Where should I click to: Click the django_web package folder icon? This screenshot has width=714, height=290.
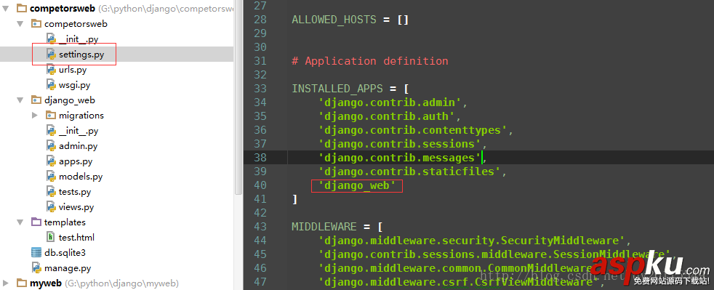click(x=36, y=100)
